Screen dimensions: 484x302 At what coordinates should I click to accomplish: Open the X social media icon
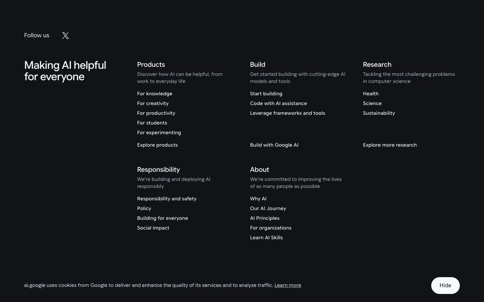pyautogui.click(x=66, y=36)
